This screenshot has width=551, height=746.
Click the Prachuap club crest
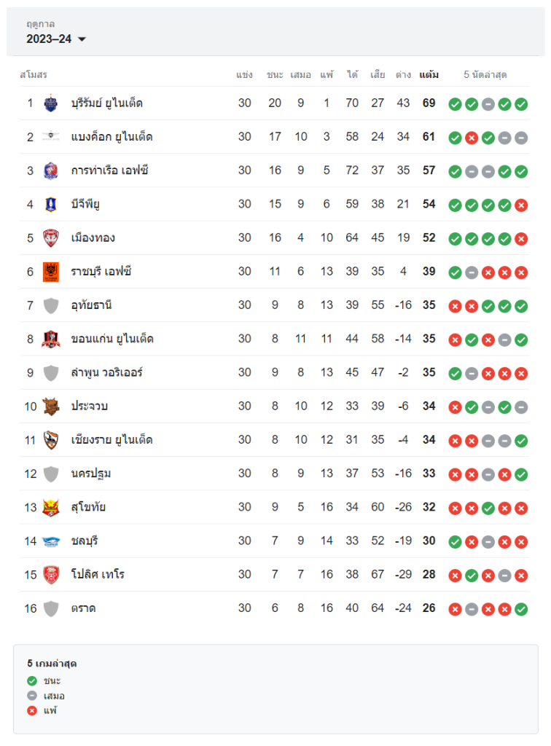click(x=51, y=406)
